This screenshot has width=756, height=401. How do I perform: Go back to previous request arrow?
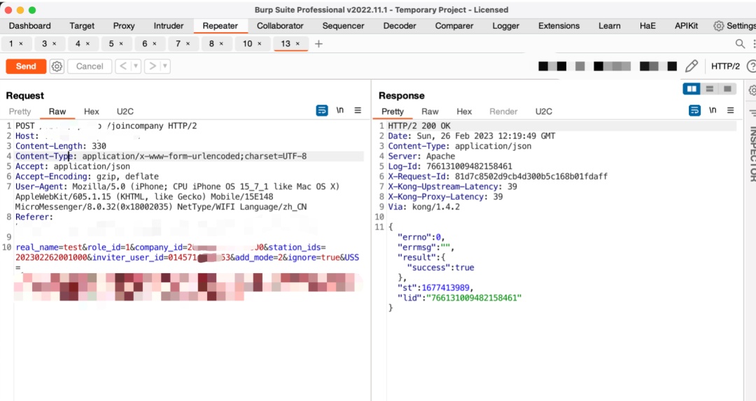[x=123, y=66]
